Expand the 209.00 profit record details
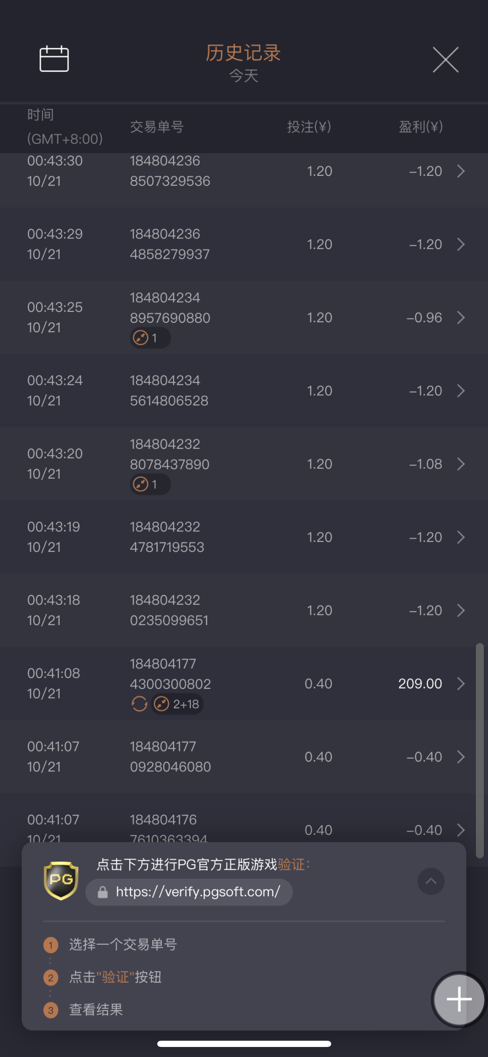 (460, 683)
